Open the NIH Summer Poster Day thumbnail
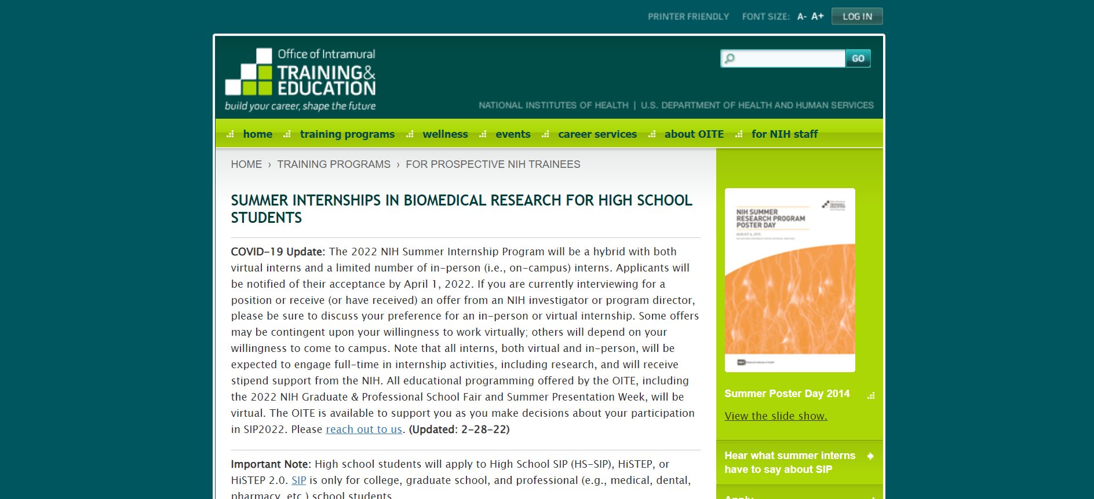The width and height of the screenshot is (1094, 499). pos(789,280)
